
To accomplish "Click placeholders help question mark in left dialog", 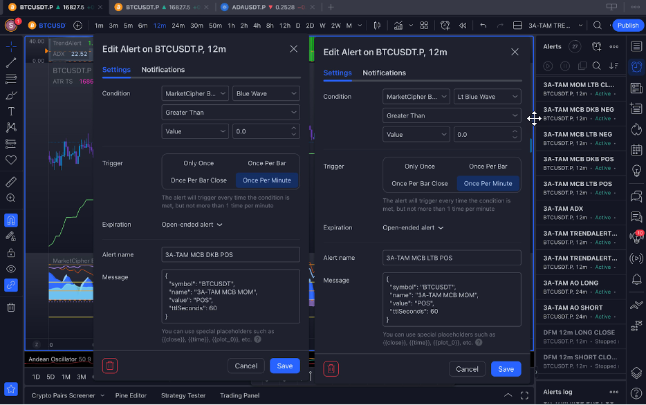I will 257,339.
